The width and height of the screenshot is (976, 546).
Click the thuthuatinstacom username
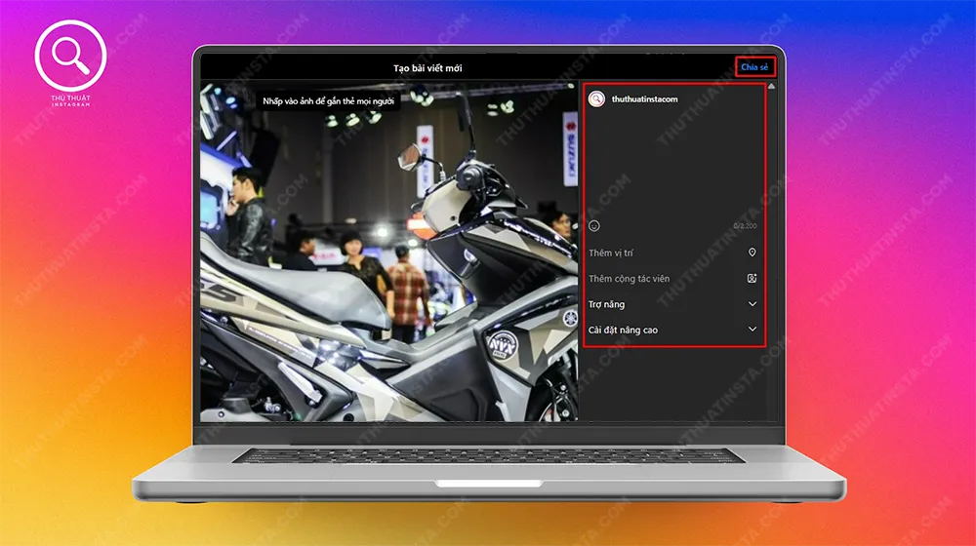pyautogui.click(x=644, y=98)
